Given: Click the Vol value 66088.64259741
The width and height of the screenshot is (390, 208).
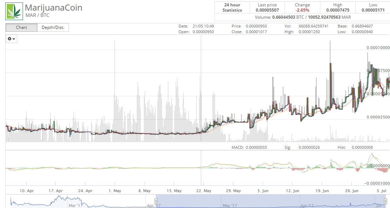Looking at the screenshot, I should pyautogui.click(x=314, y=26).
